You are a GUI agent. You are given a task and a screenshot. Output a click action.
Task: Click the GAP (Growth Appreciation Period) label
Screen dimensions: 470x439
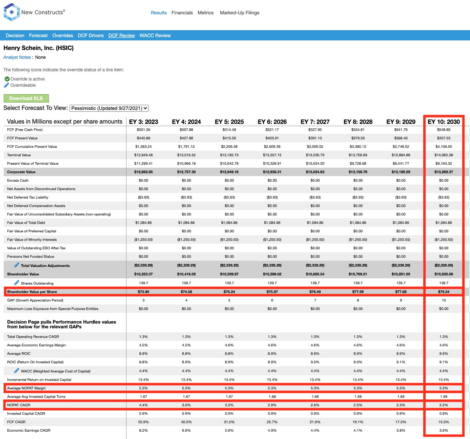click(35, 300)
